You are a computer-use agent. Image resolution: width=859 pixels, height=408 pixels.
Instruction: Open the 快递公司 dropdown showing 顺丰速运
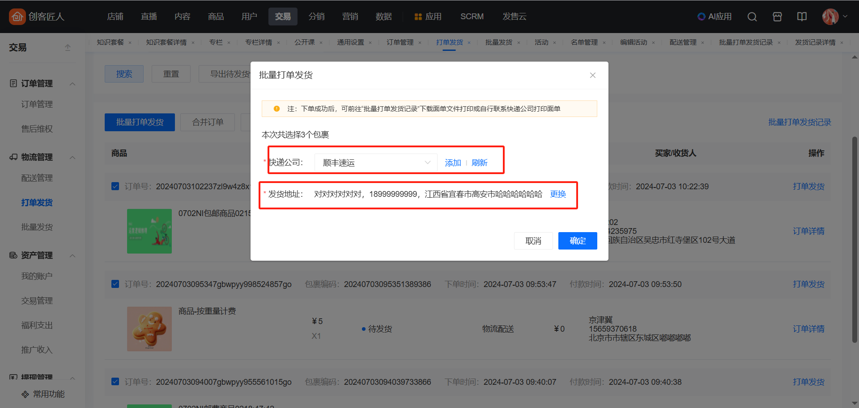click(376, 162)
